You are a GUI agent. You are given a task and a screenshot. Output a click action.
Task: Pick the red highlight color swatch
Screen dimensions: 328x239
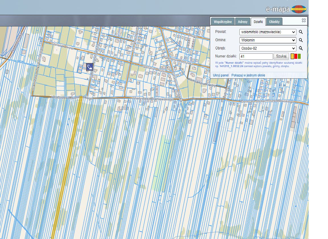296,56
